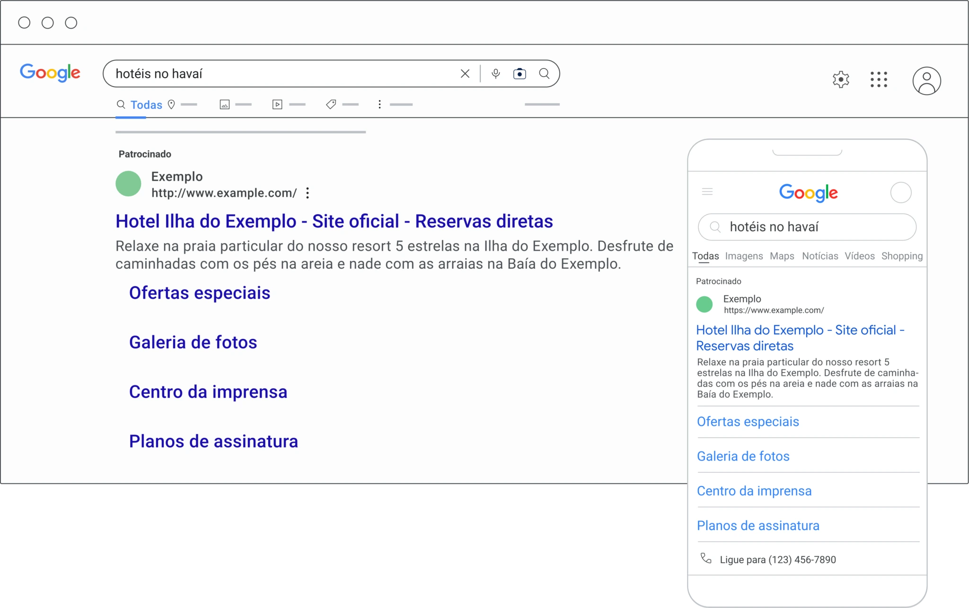The image size is (969, 608).
Task: Open the Hotel Ilha do Exemplo ad headline
Action: tap(334, 221)
